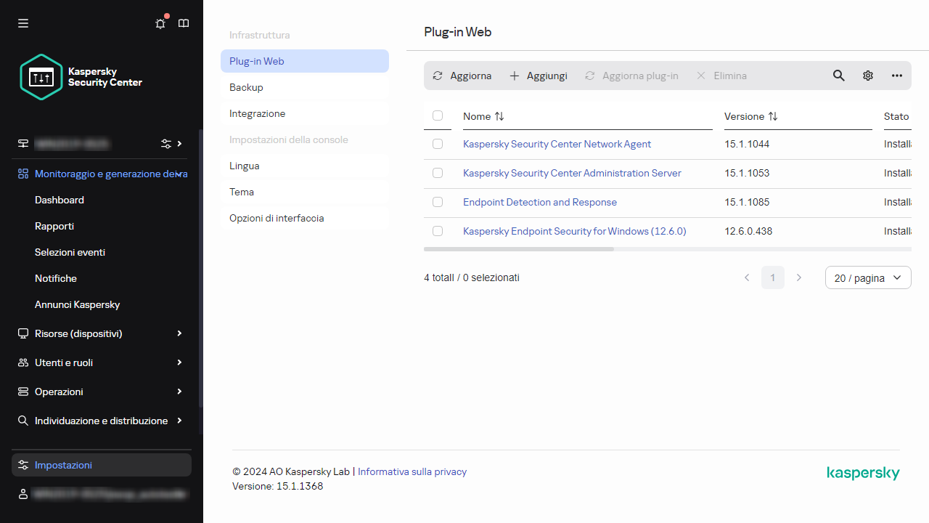Click the Aggiungi button to add a plug-in

point(538,76)
